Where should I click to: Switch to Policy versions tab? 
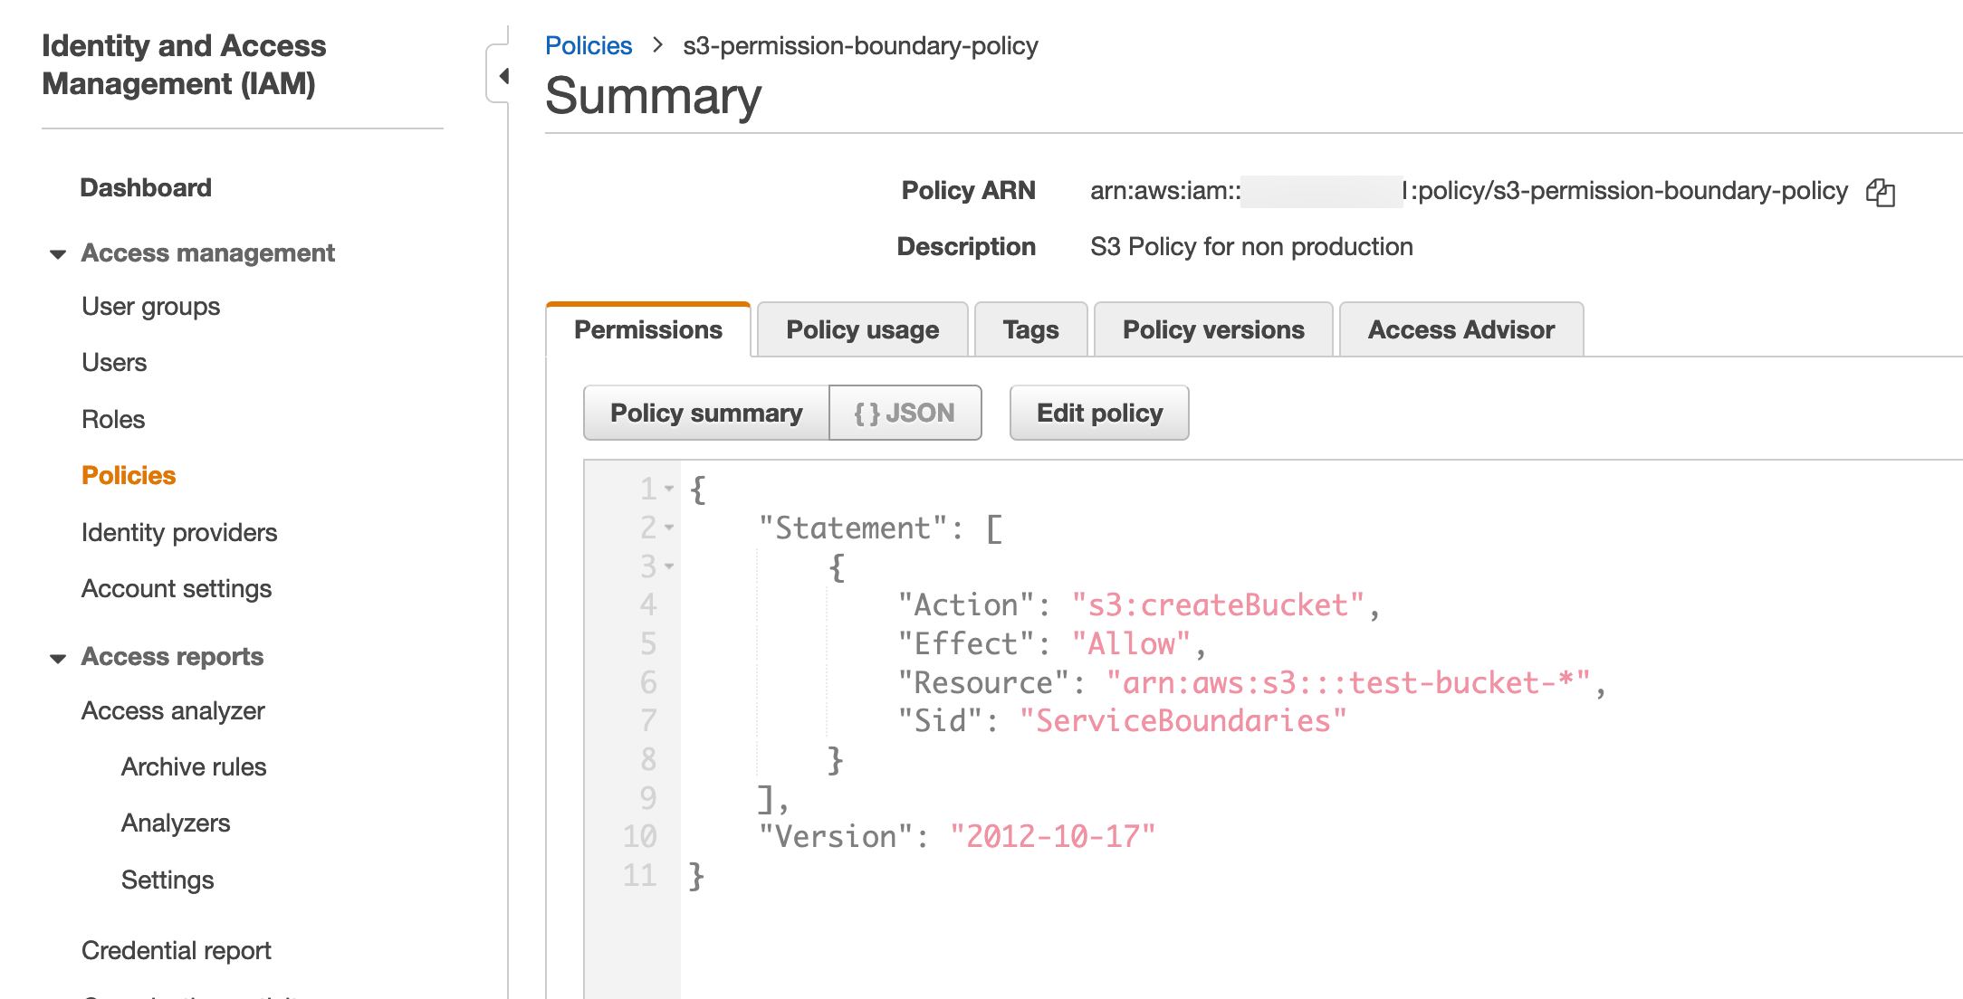pos(1212,330)
